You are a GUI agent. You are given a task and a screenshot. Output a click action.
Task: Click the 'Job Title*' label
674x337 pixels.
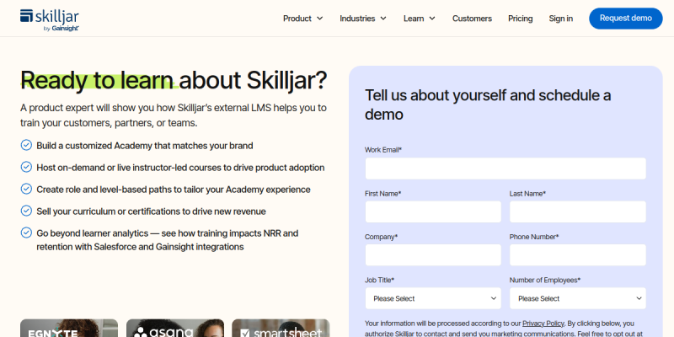[380, 280]
